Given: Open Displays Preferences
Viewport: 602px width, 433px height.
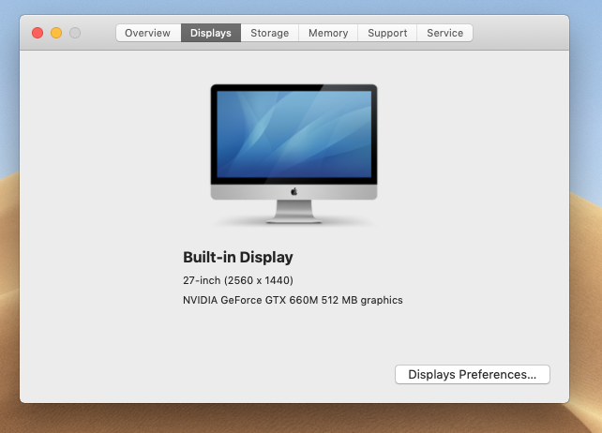Looking at the screenshot, I should coord(473,374).
